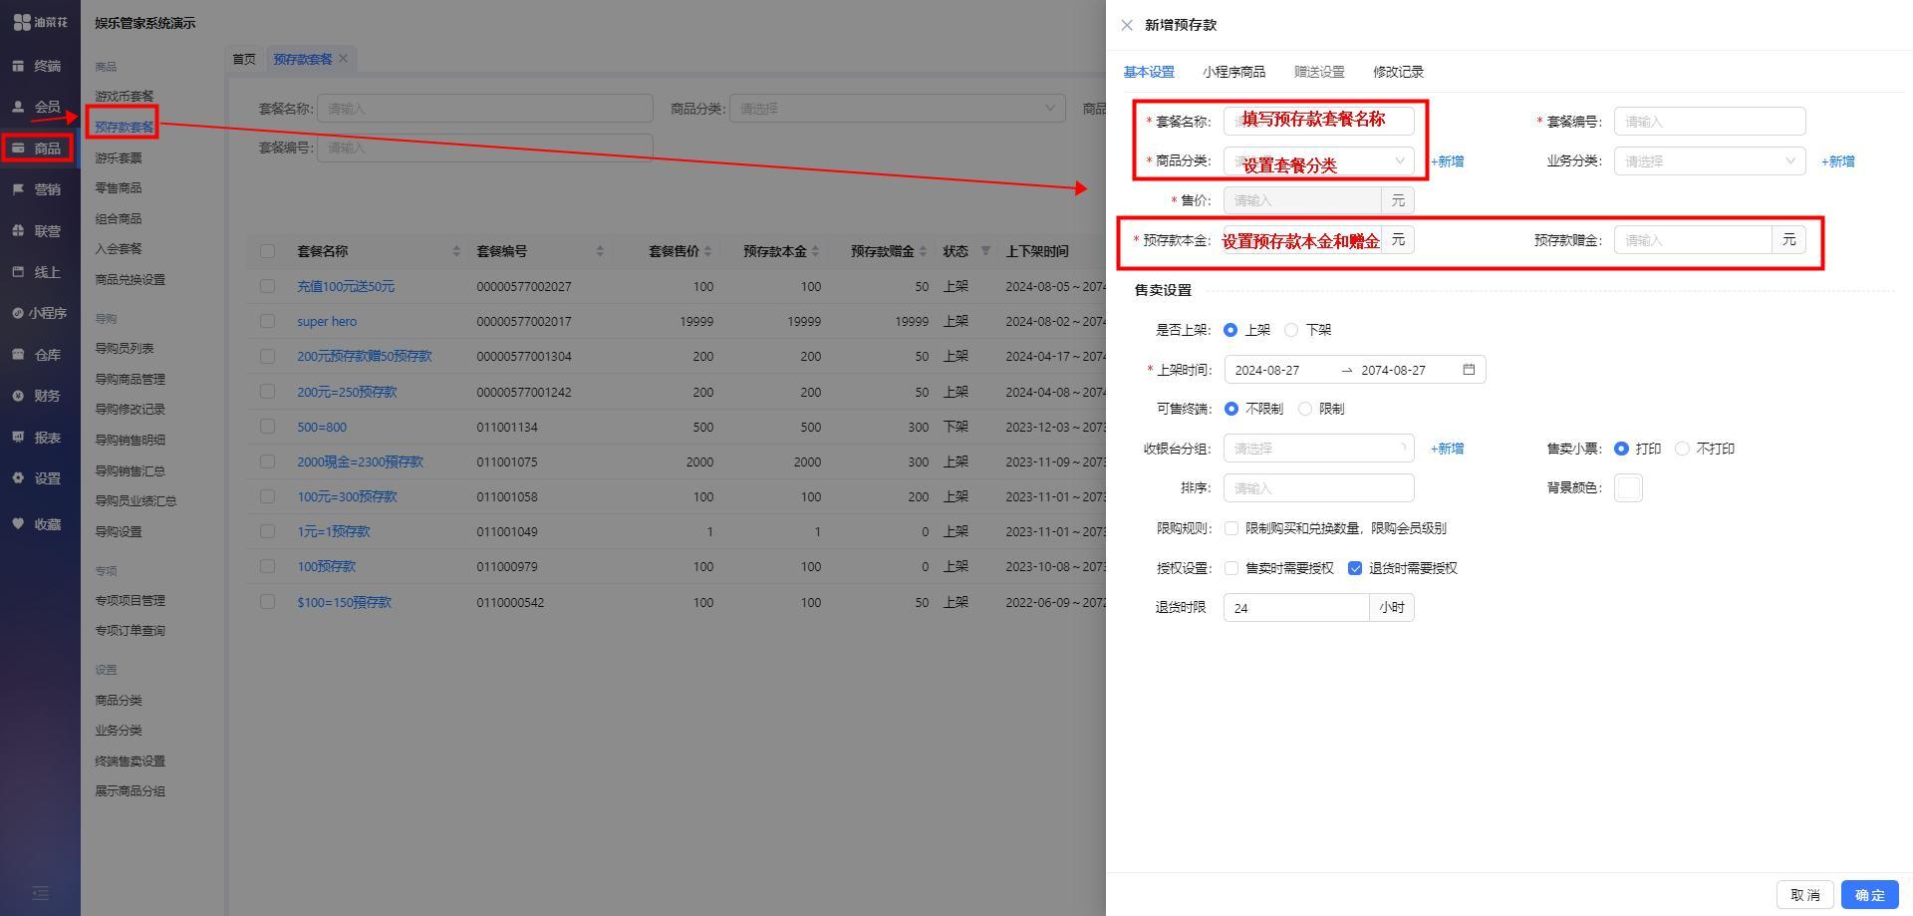Close the 新增预存款 panel X icon
1913x916 pixels.
click(1127, 25)
